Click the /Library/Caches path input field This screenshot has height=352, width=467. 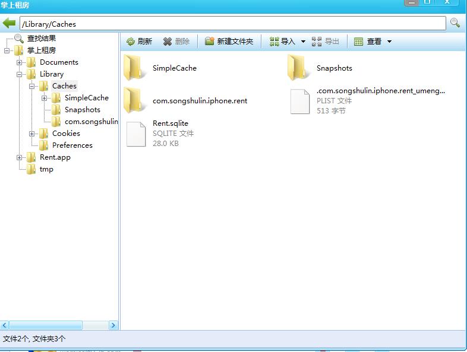click(x=232, y=24)
